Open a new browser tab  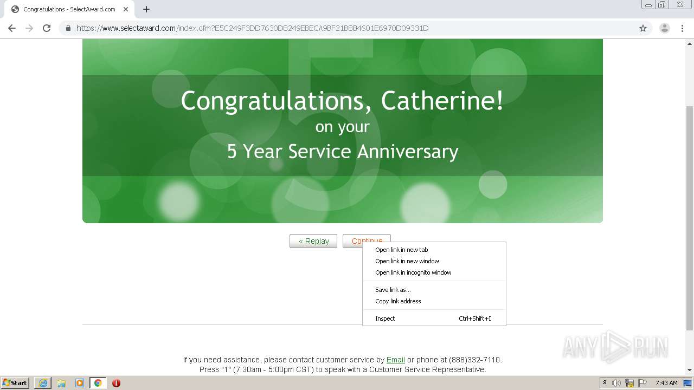tap(146, 9)
